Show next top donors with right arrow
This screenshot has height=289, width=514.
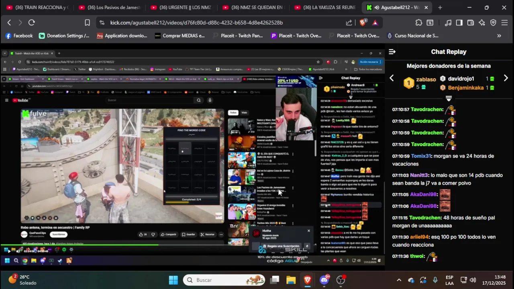click(506, 78)
